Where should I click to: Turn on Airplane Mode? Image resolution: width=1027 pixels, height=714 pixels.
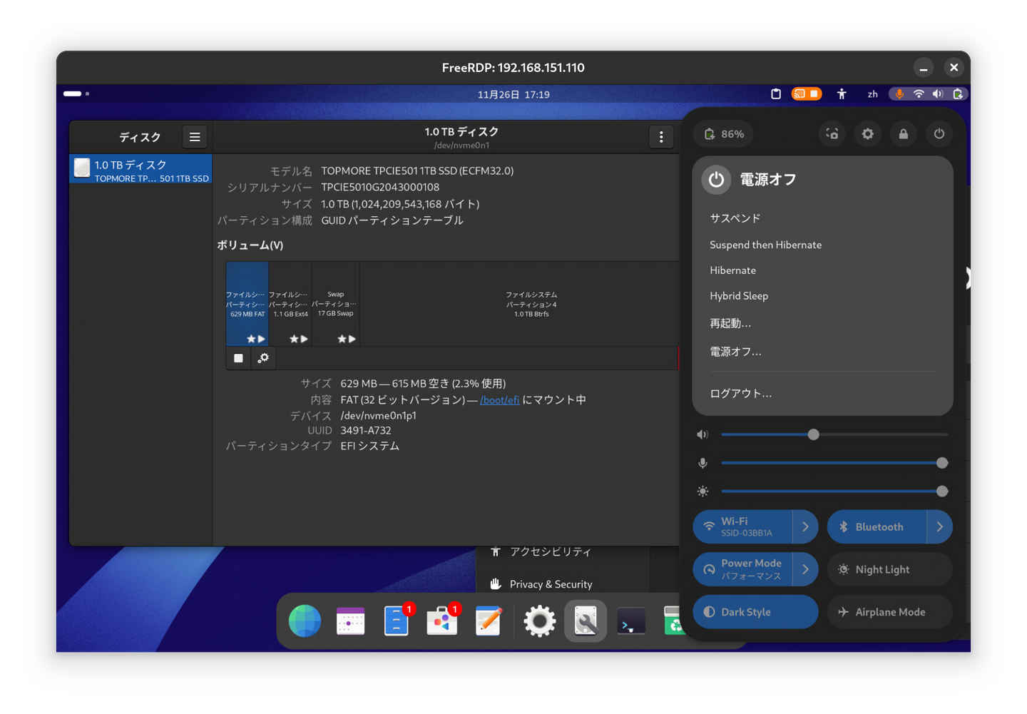889,612
